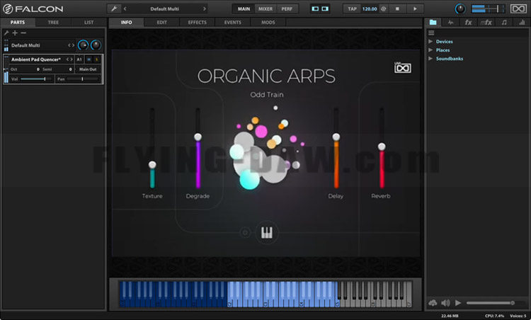
Task: Click the cloud download icon in browser footer
Action: [x=433, y=303]
